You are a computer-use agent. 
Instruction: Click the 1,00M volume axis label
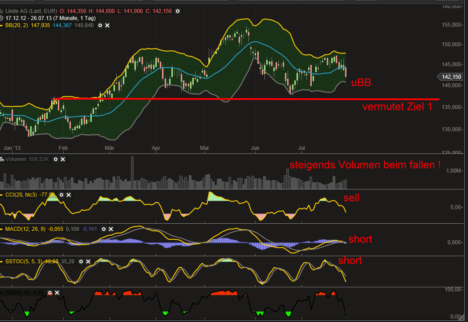point(454,170)
